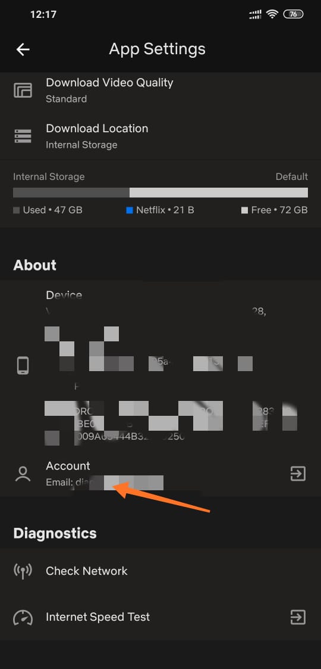Tap the back arrow icon

pyautogui.click(x=23, y=49)
